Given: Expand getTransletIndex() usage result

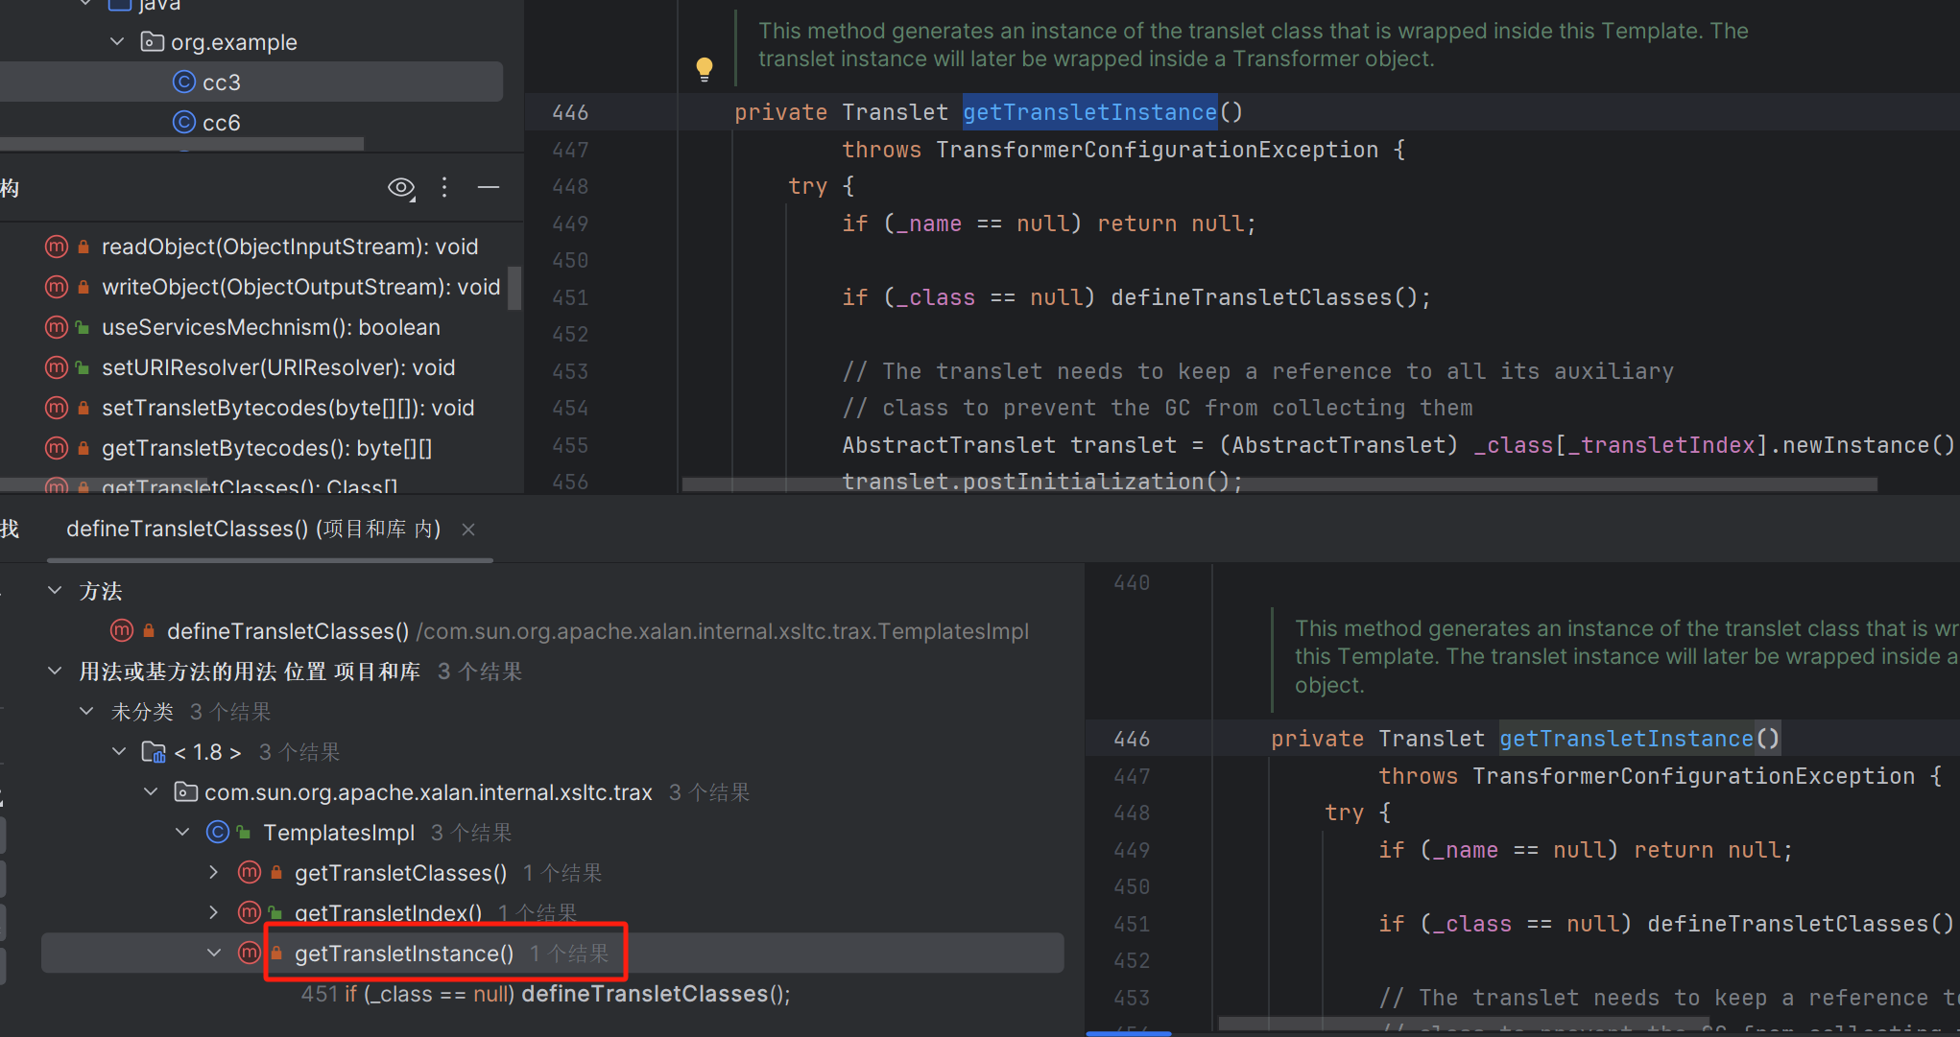Looking at the screenshot, I should [x=214, y=913].
